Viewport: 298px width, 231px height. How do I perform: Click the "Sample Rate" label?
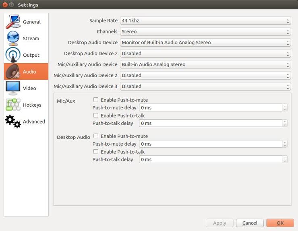tap(103, 21)
